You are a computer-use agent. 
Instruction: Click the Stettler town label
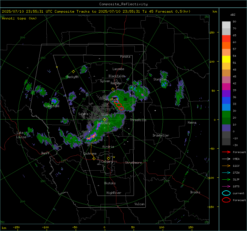coord(160,79)
